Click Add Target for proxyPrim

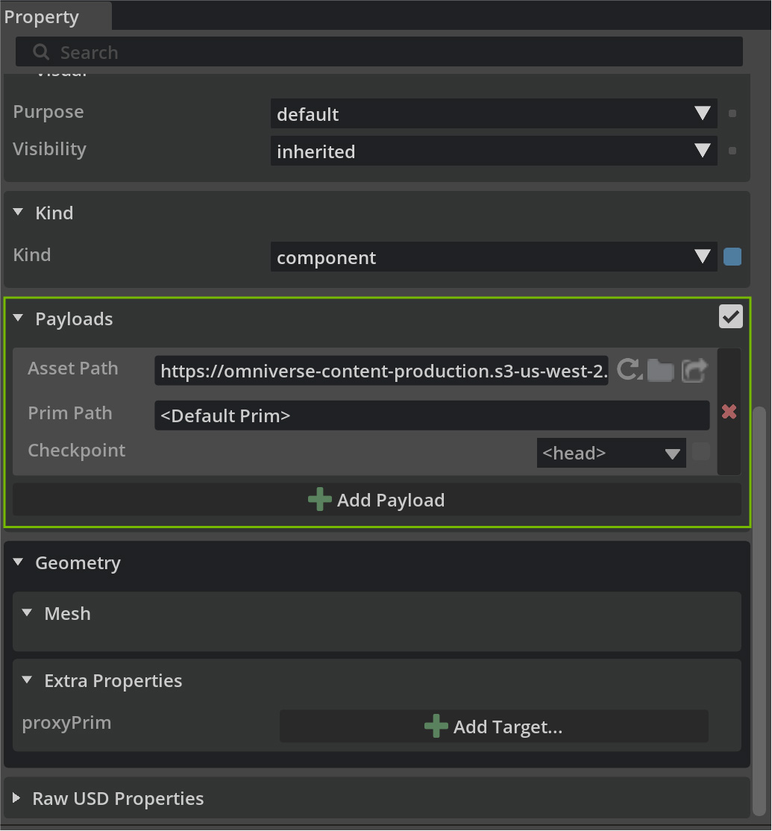[493, 727]
